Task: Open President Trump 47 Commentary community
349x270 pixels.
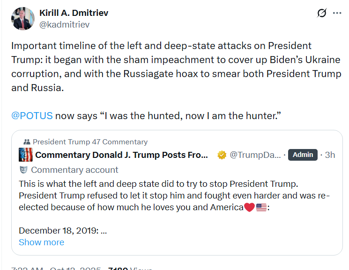Action: pyautogui.click(x=90, y=142)
